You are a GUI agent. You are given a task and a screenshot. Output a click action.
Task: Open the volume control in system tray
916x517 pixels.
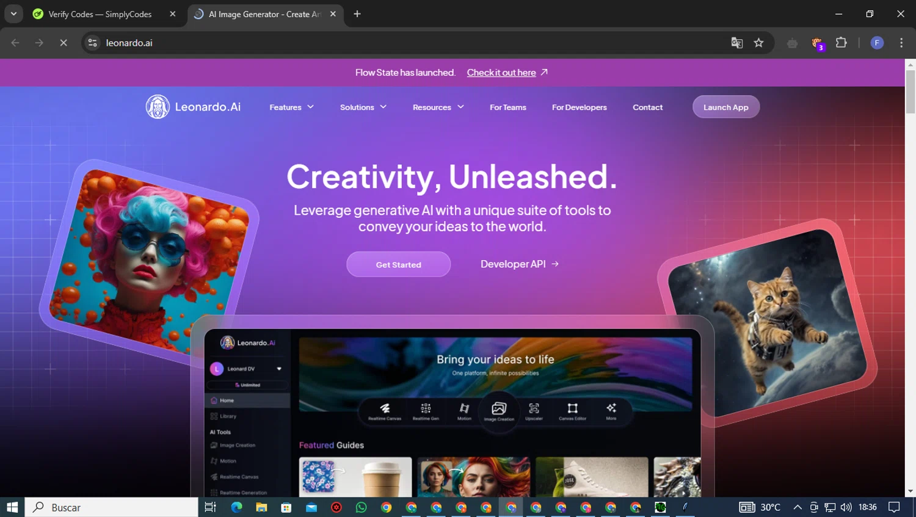(846, 507)
